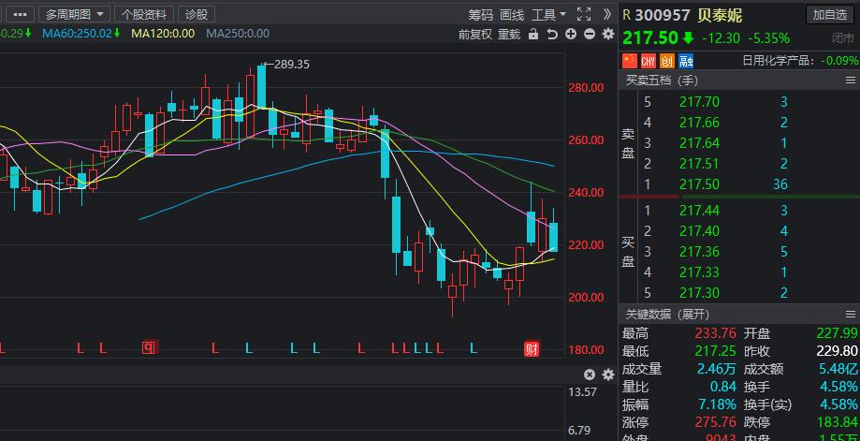The image size is (860, 441).
Task: Open sub-indicator panel settings gear
Action: coord(607,375)
